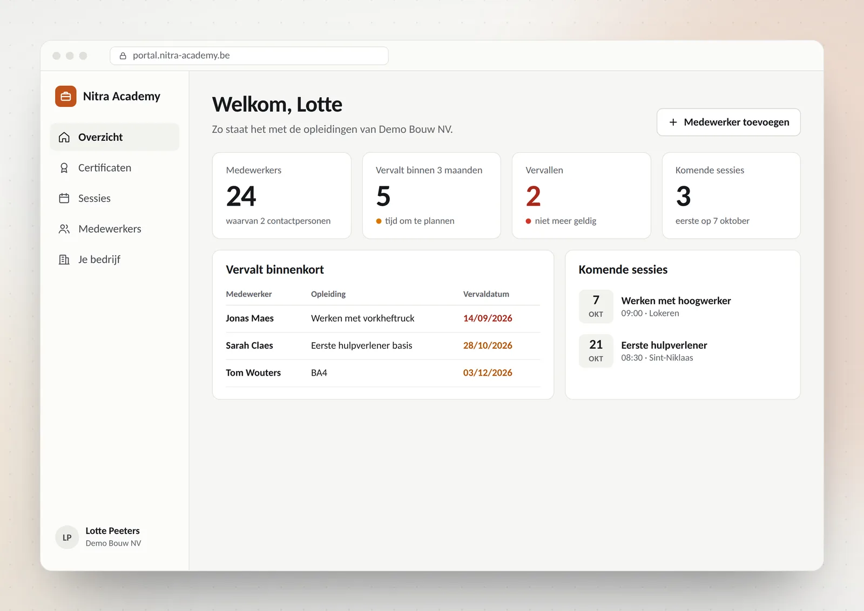Click 09:00 · Lokeren session detail
Viewport: 864px width, 611px height.
650,314
